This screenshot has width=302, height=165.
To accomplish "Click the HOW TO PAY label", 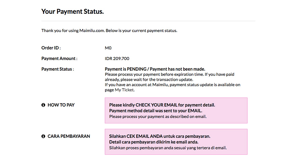I will 61,105.
